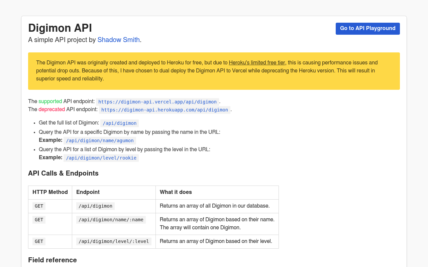Select the /api/digimon/level/:level endpoint cell

coord(114,241)
